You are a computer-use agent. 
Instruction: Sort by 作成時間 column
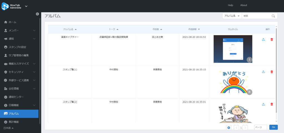(x=194, y=29)
